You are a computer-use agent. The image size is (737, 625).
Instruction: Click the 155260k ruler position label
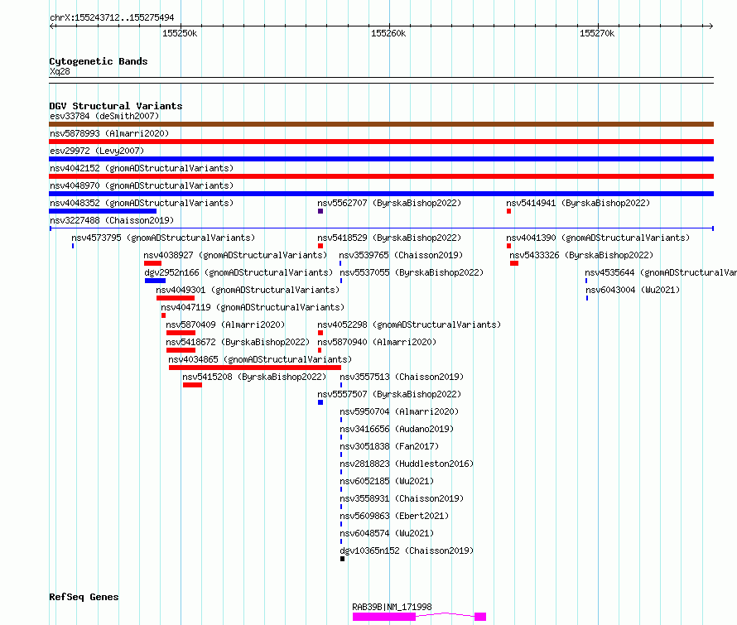pos(388,33)
